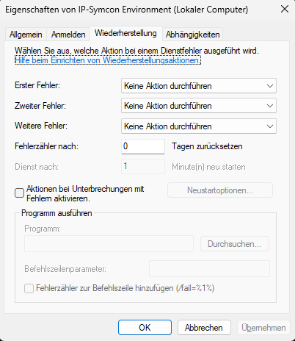
Task: Click the Neustartoptionen button
Action: coord(220,190)
